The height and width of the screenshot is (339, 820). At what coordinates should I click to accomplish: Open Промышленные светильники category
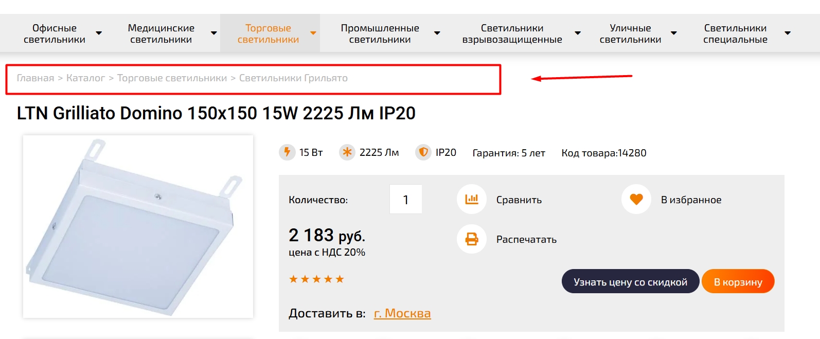click(x=380, y=33)
